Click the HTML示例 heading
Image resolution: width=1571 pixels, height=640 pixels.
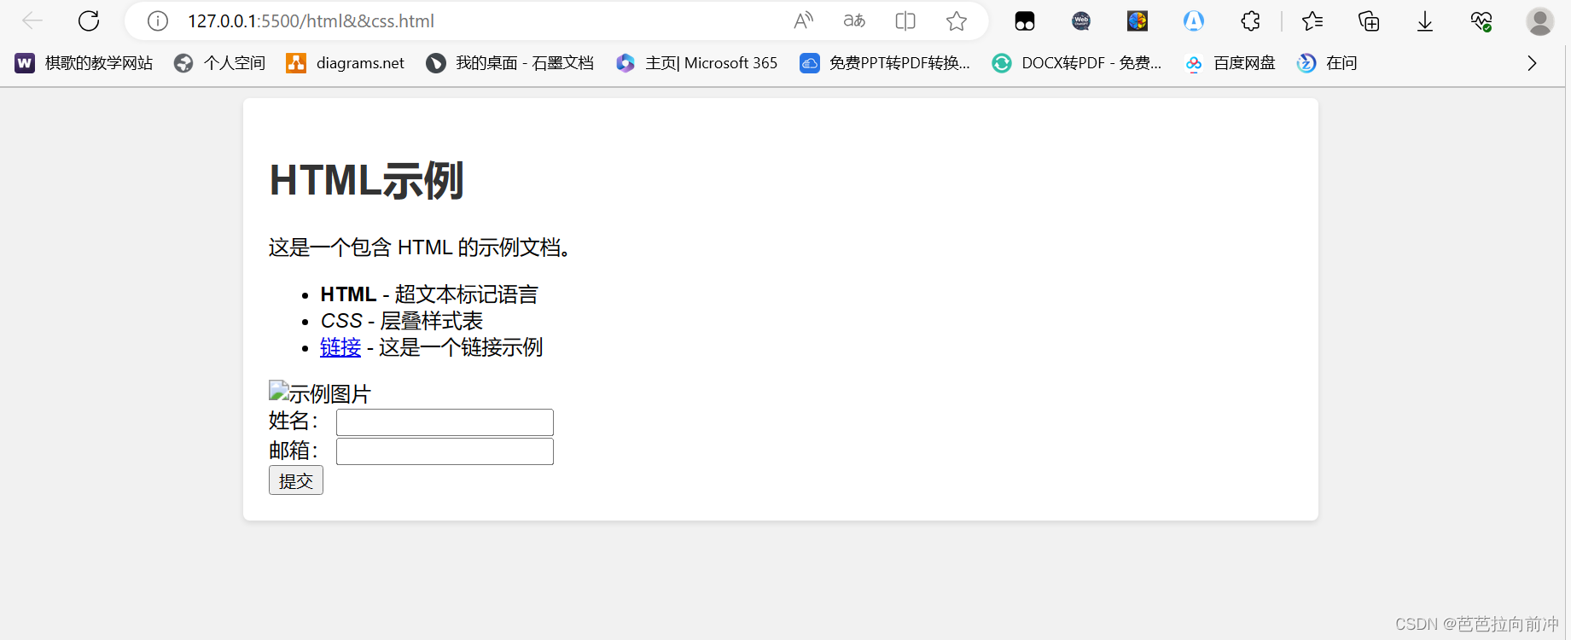point(366,181)
